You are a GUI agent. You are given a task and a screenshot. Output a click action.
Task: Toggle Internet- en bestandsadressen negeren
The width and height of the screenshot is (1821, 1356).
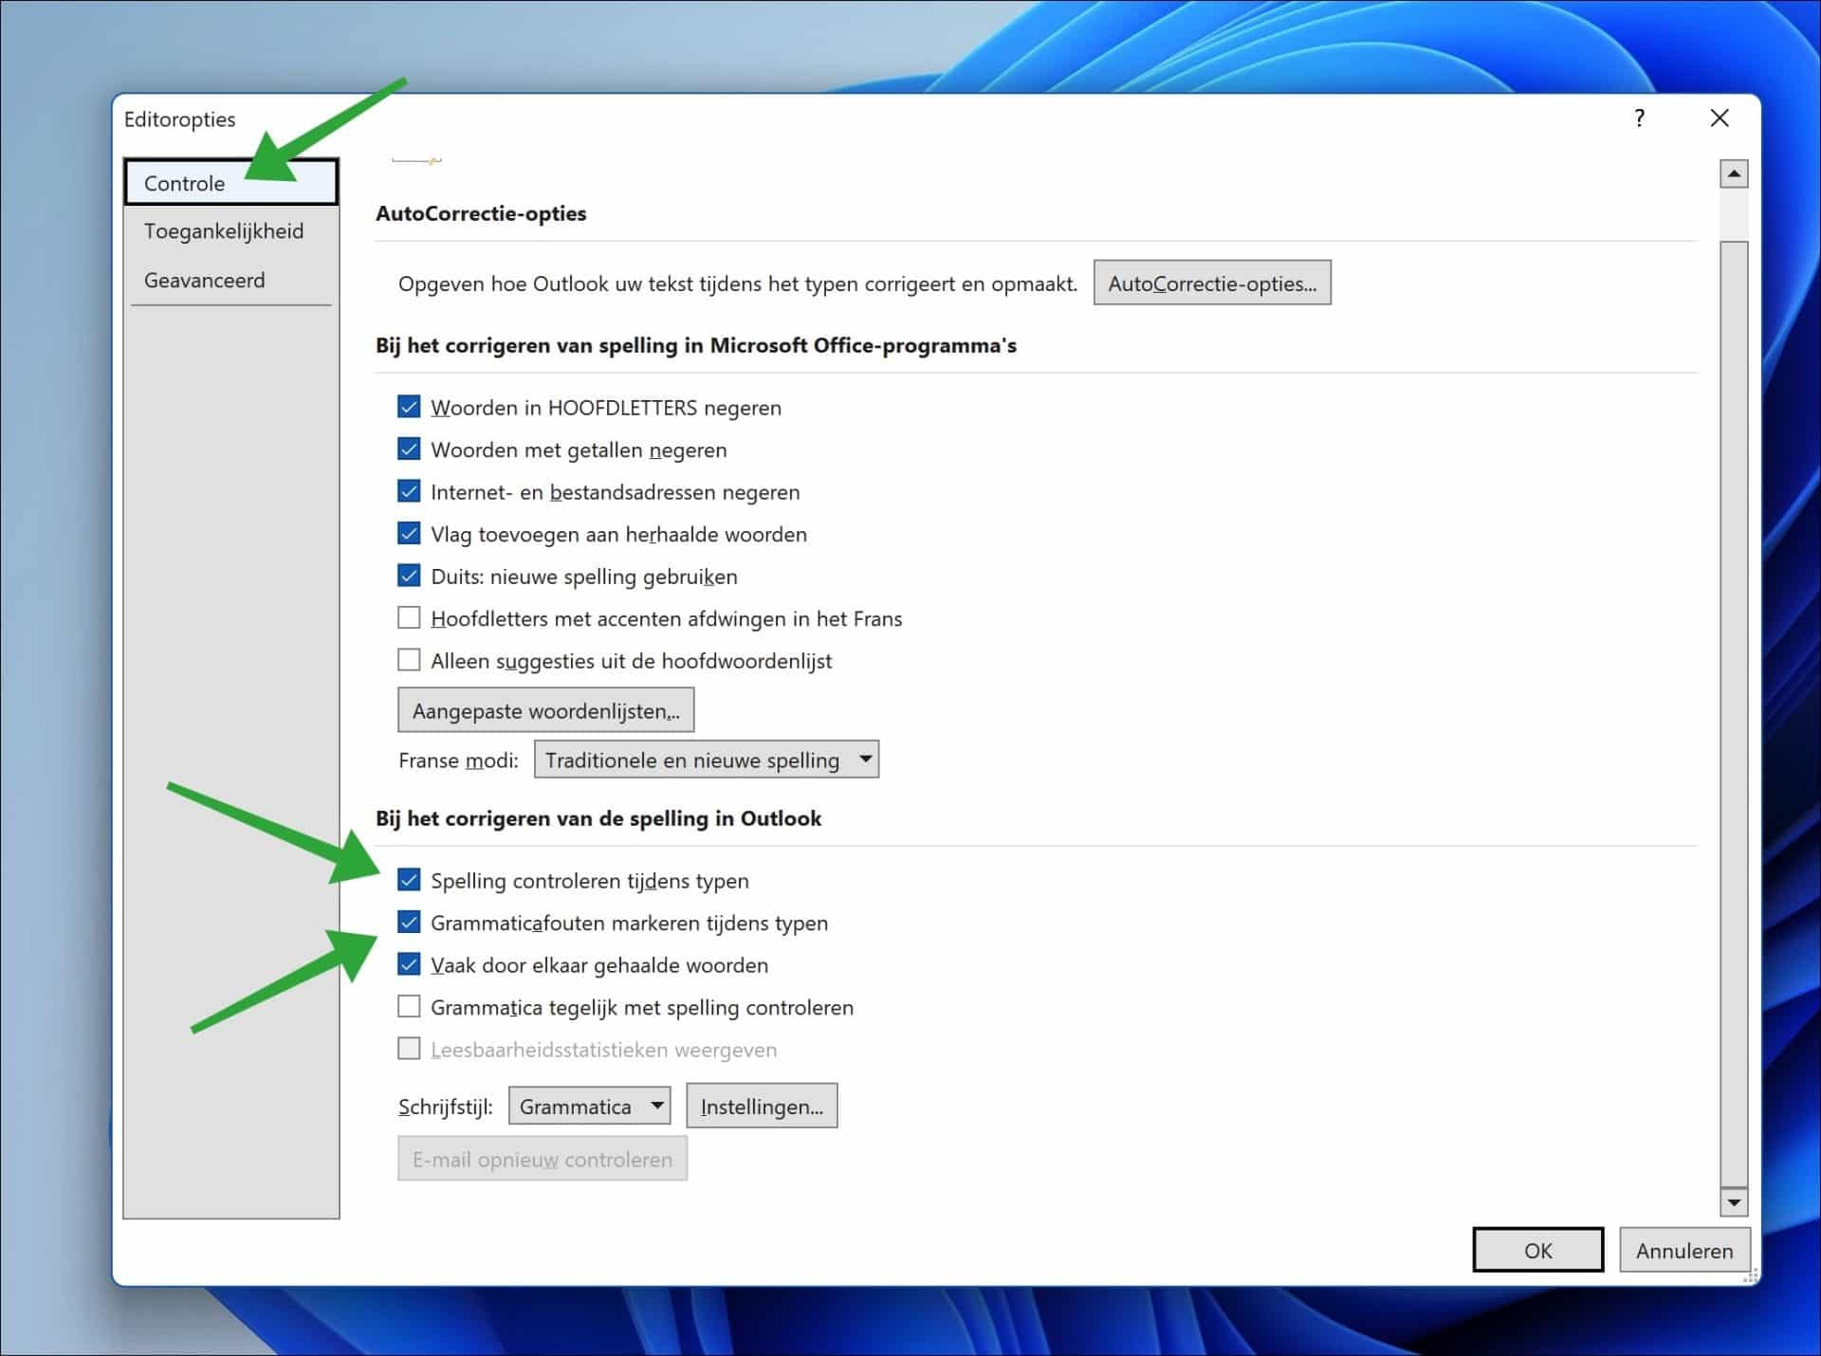[x=409, y=490]
